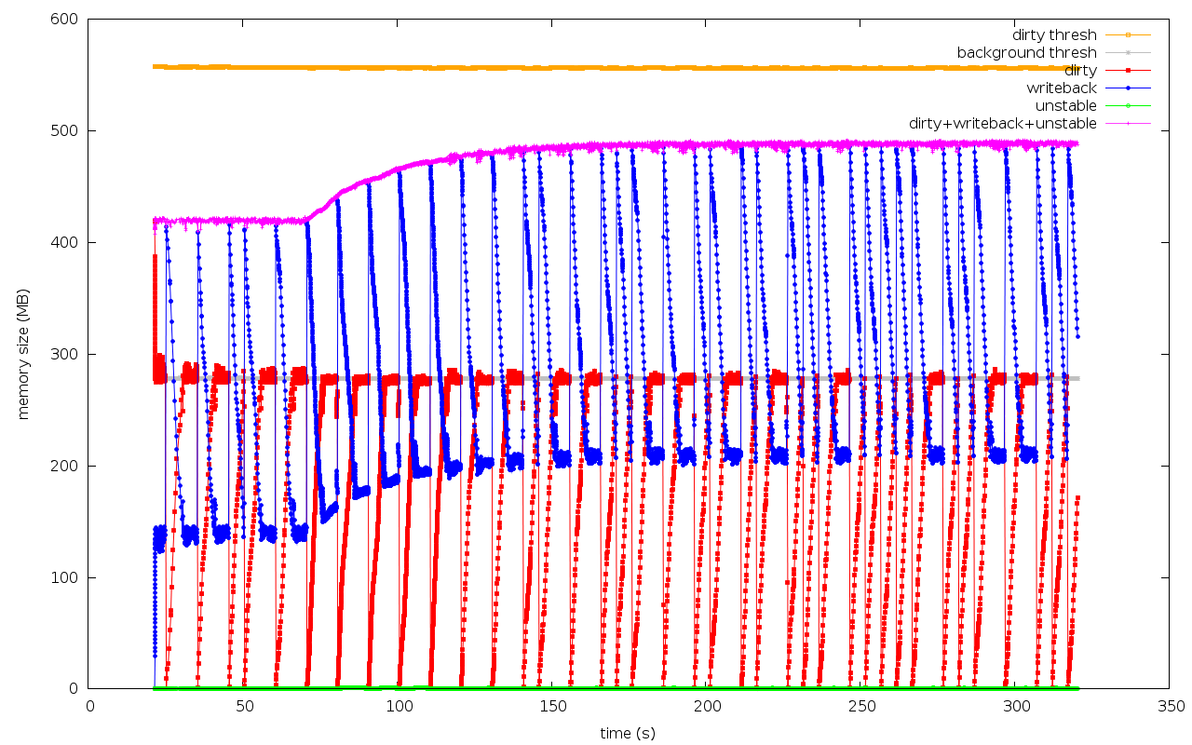Click the magenta dirty+writeback+unstable legend sample
The width and height of the screenshot is (1192, 745).
(1128, 124)
